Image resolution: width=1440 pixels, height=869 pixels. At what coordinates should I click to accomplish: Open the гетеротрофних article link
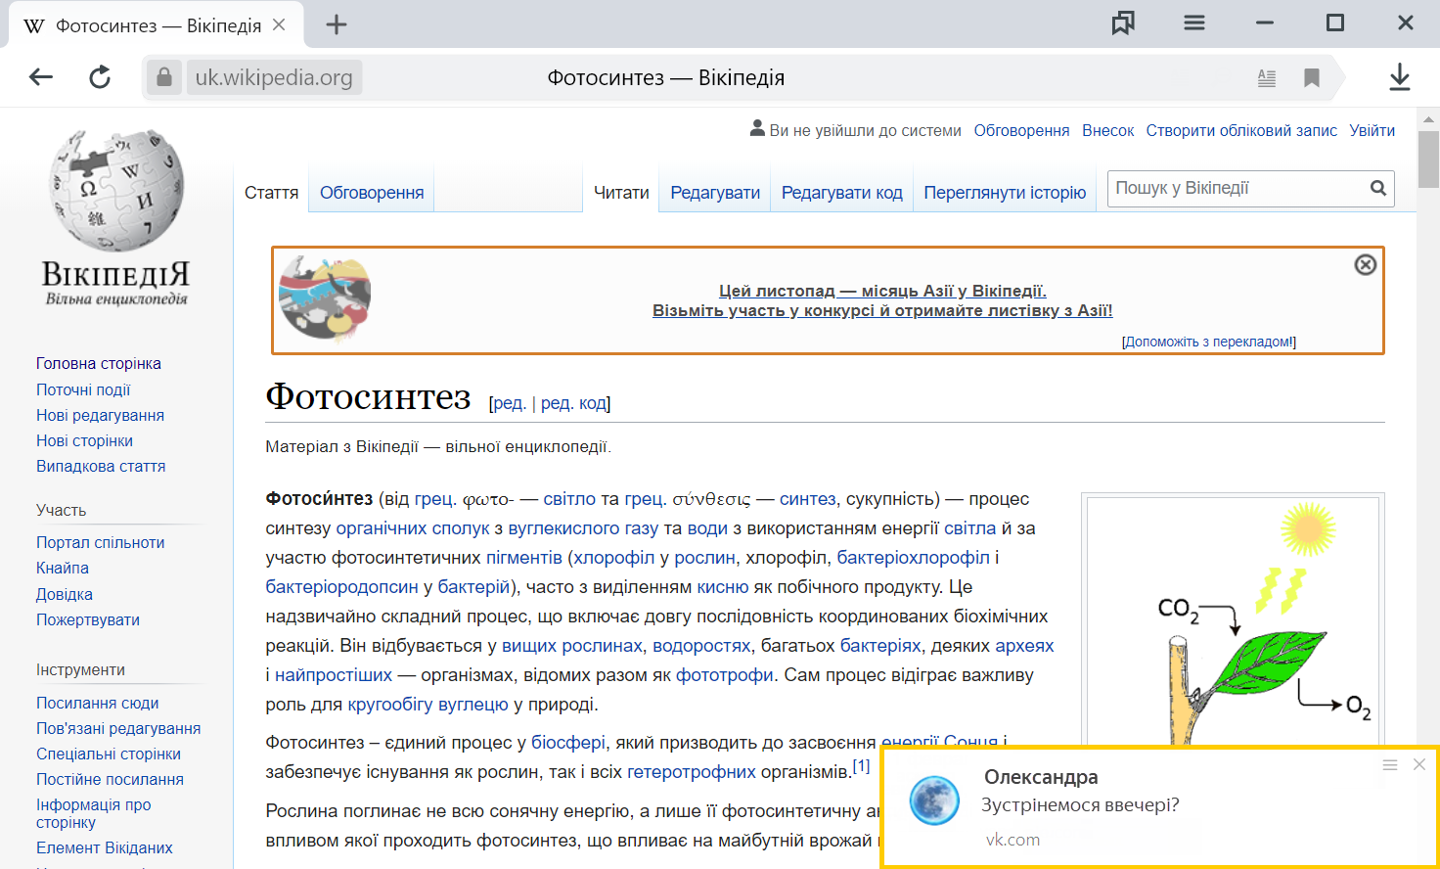[x=692, y=771]
